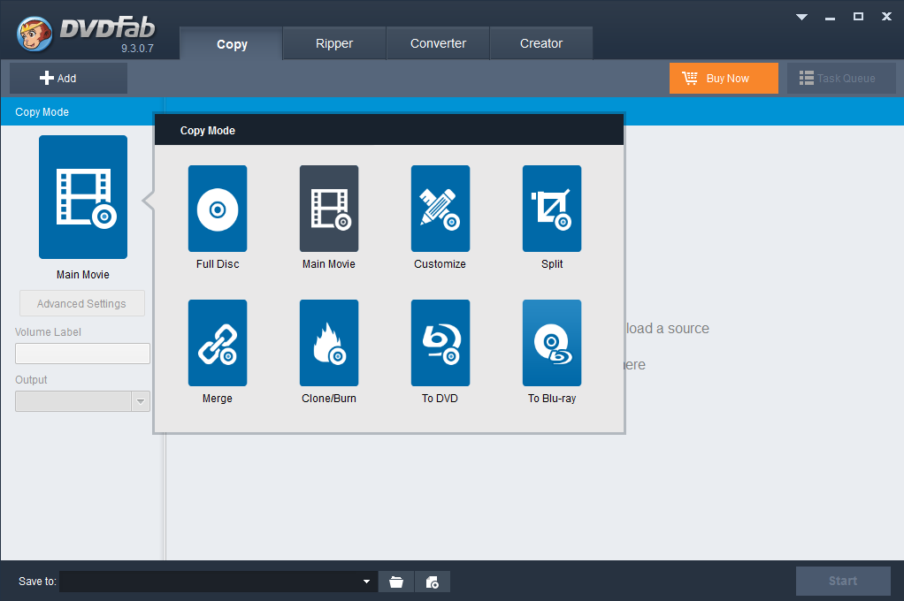Switch to the Ripper tab

(334, 43)
